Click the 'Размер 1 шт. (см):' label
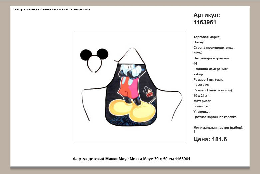Screen dimensions: 260x174 (x=208, y=80)
